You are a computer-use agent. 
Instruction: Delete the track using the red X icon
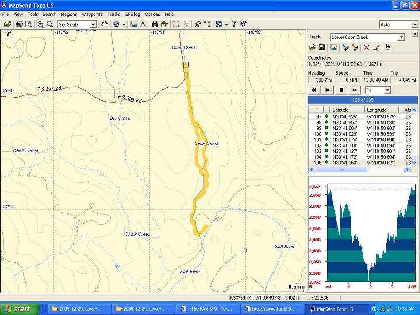(366, 48)
